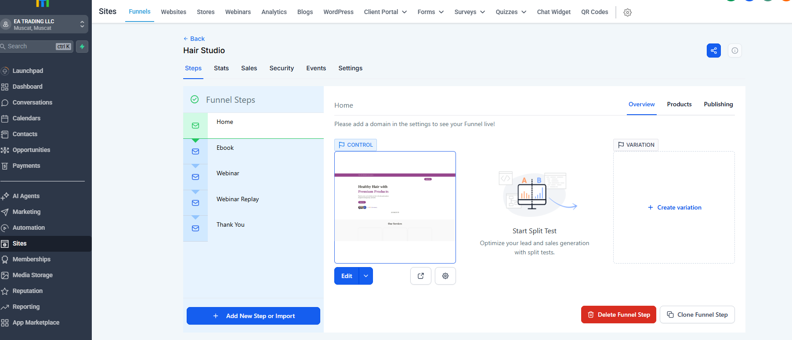
Task: Click the Home page control thumbnail
Action: [x=395, y=207]
